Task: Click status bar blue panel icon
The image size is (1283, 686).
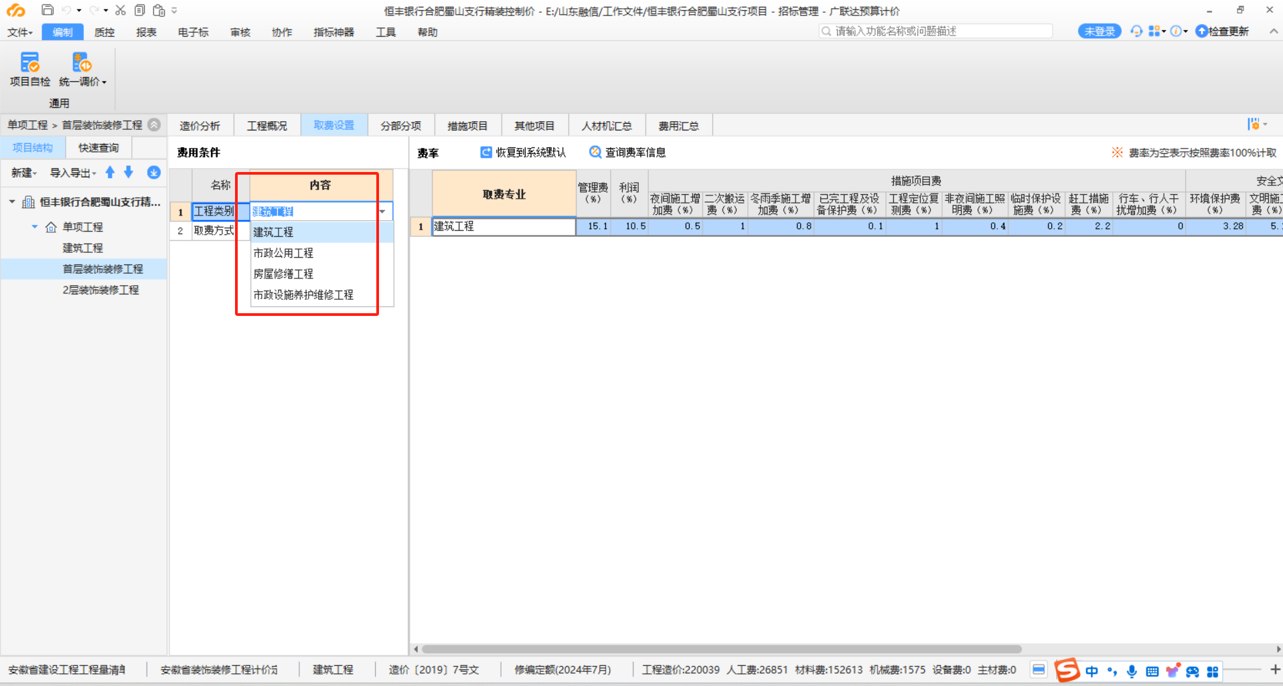Action: 1039,670
